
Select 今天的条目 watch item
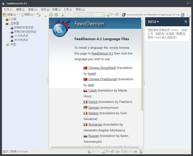click(x=21, y=36)
